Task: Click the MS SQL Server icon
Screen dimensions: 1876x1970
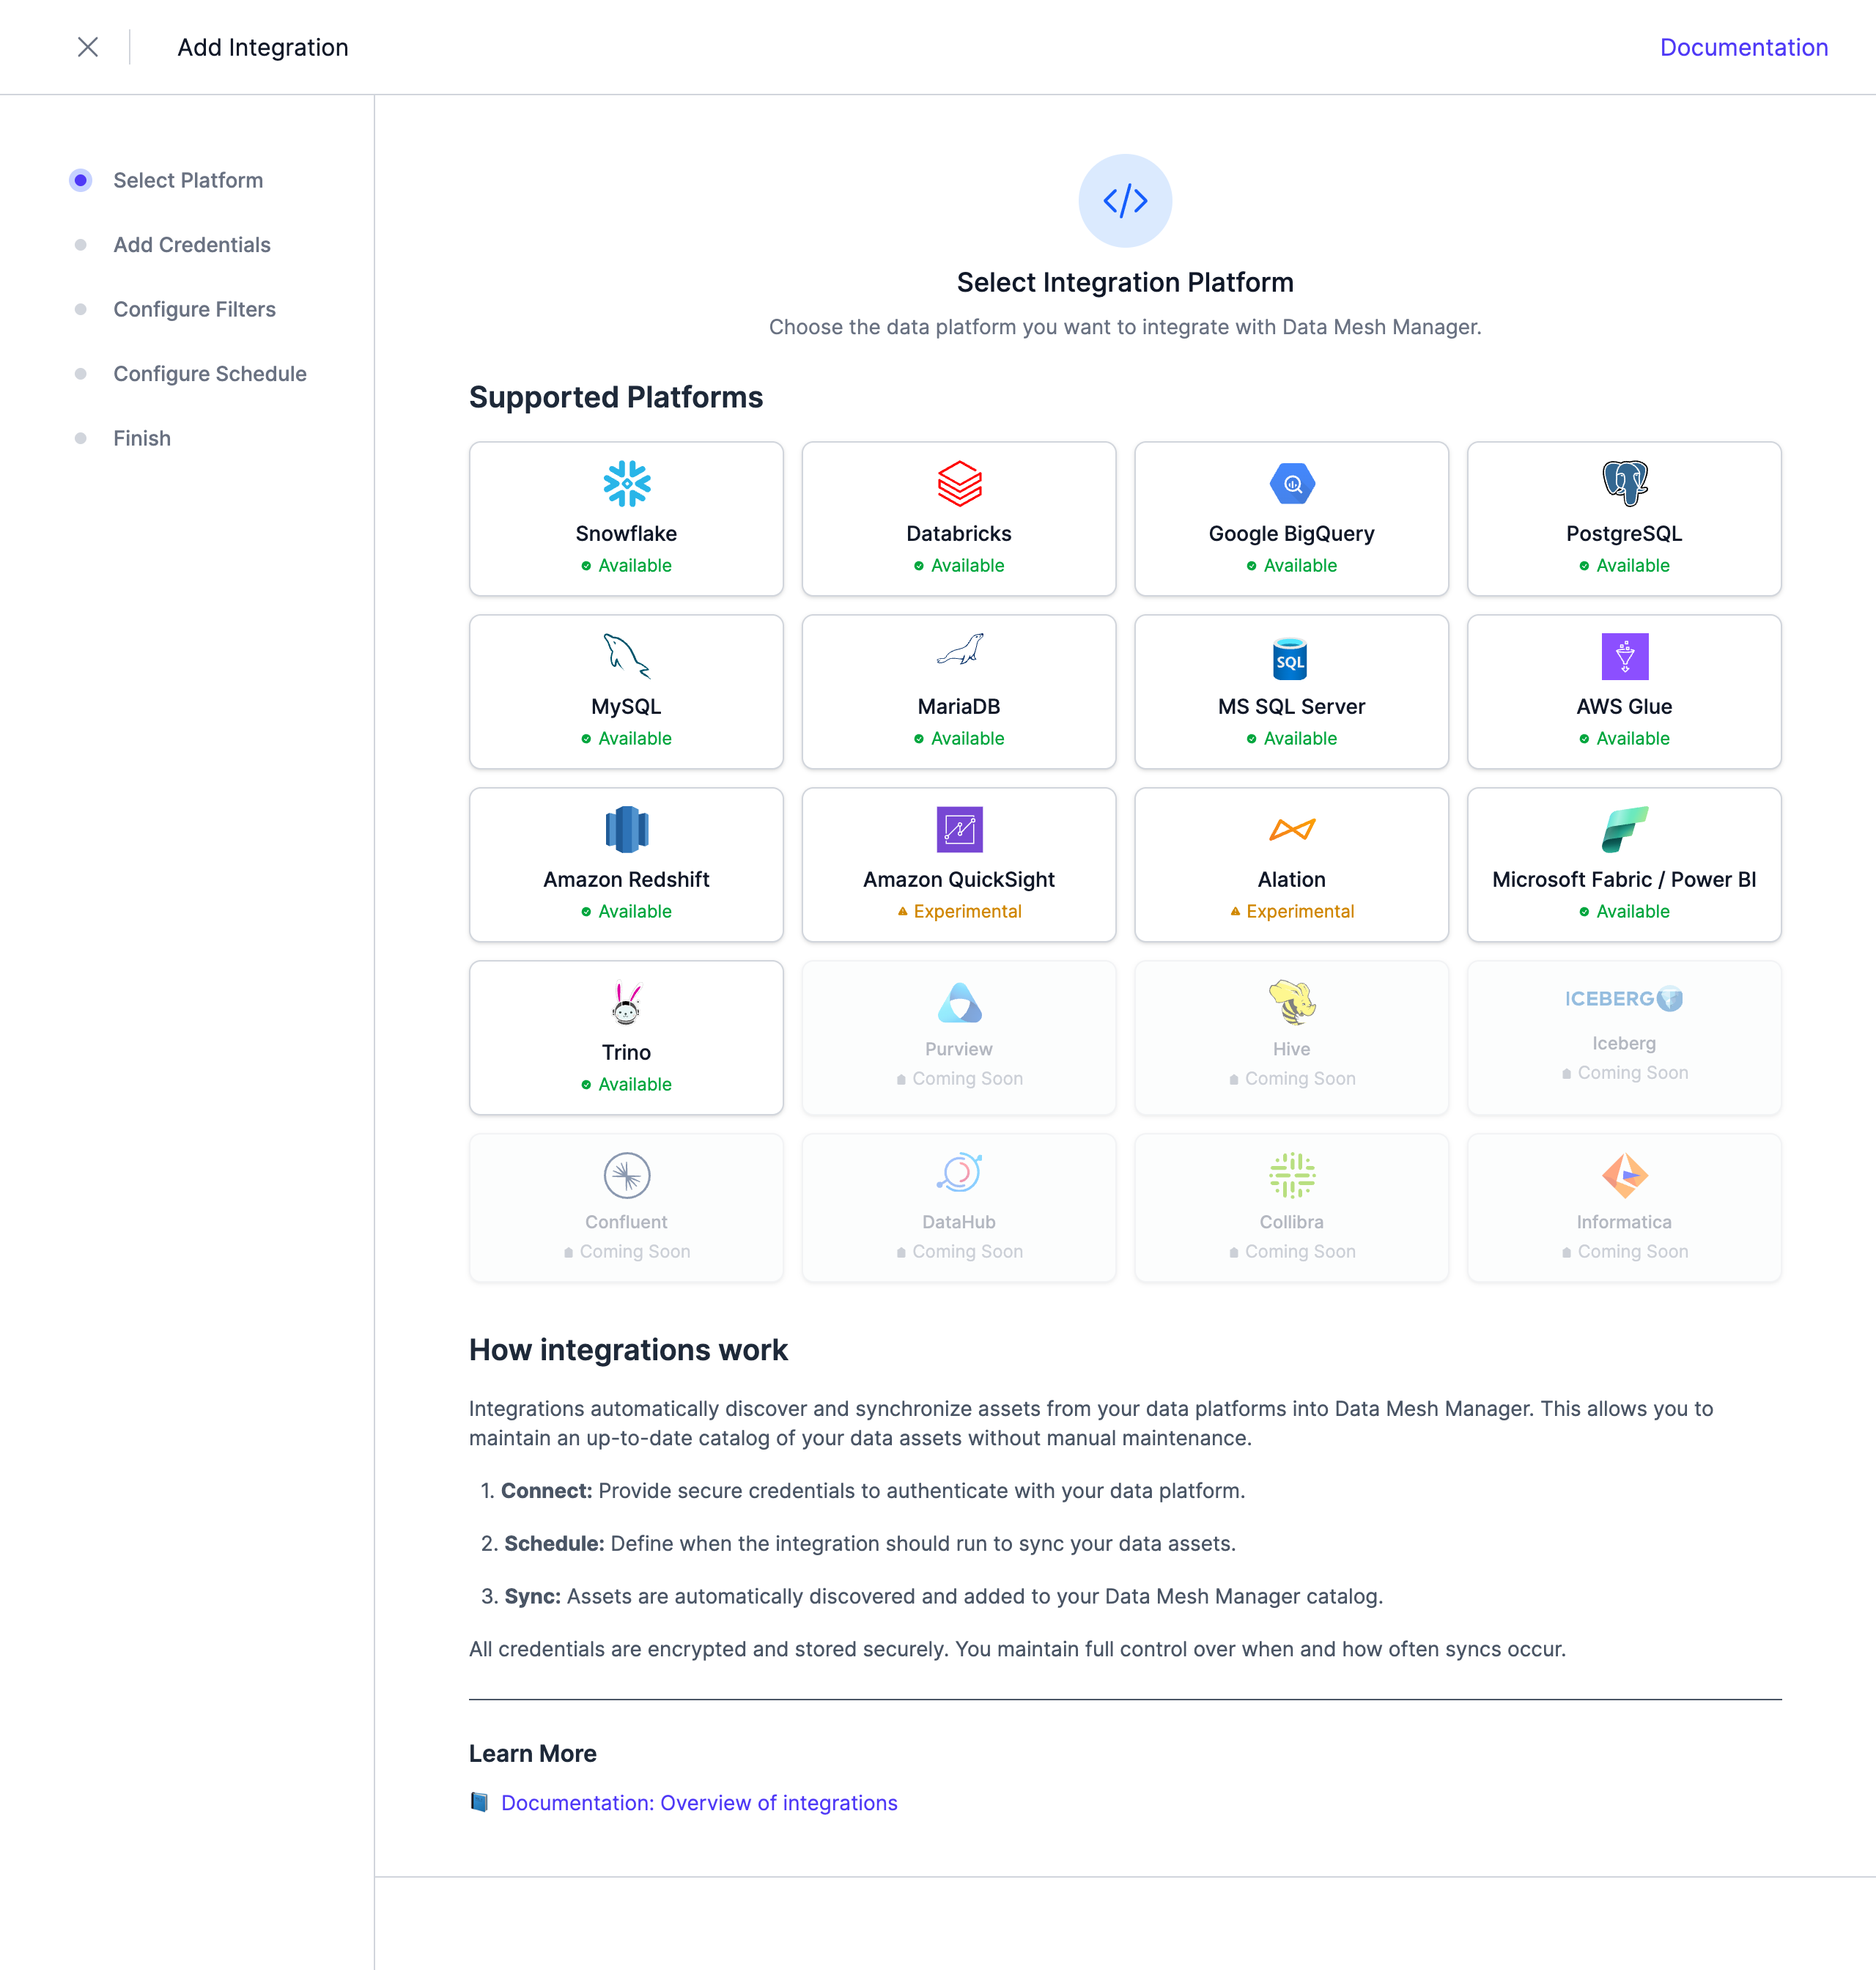Action: click(x=1290, y=658)
